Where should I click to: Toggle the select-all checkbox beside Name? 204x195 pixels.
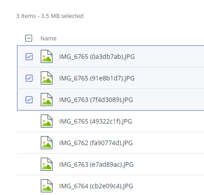(29, 38)
